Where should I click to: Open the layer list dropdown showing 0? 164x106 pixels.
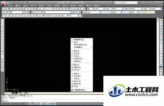tap(71, 12)
